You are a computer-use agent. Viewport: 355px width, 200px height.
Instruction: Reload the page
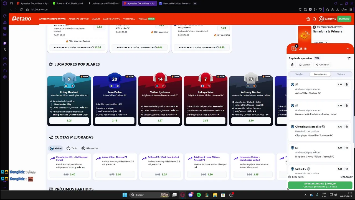[21, 9]
